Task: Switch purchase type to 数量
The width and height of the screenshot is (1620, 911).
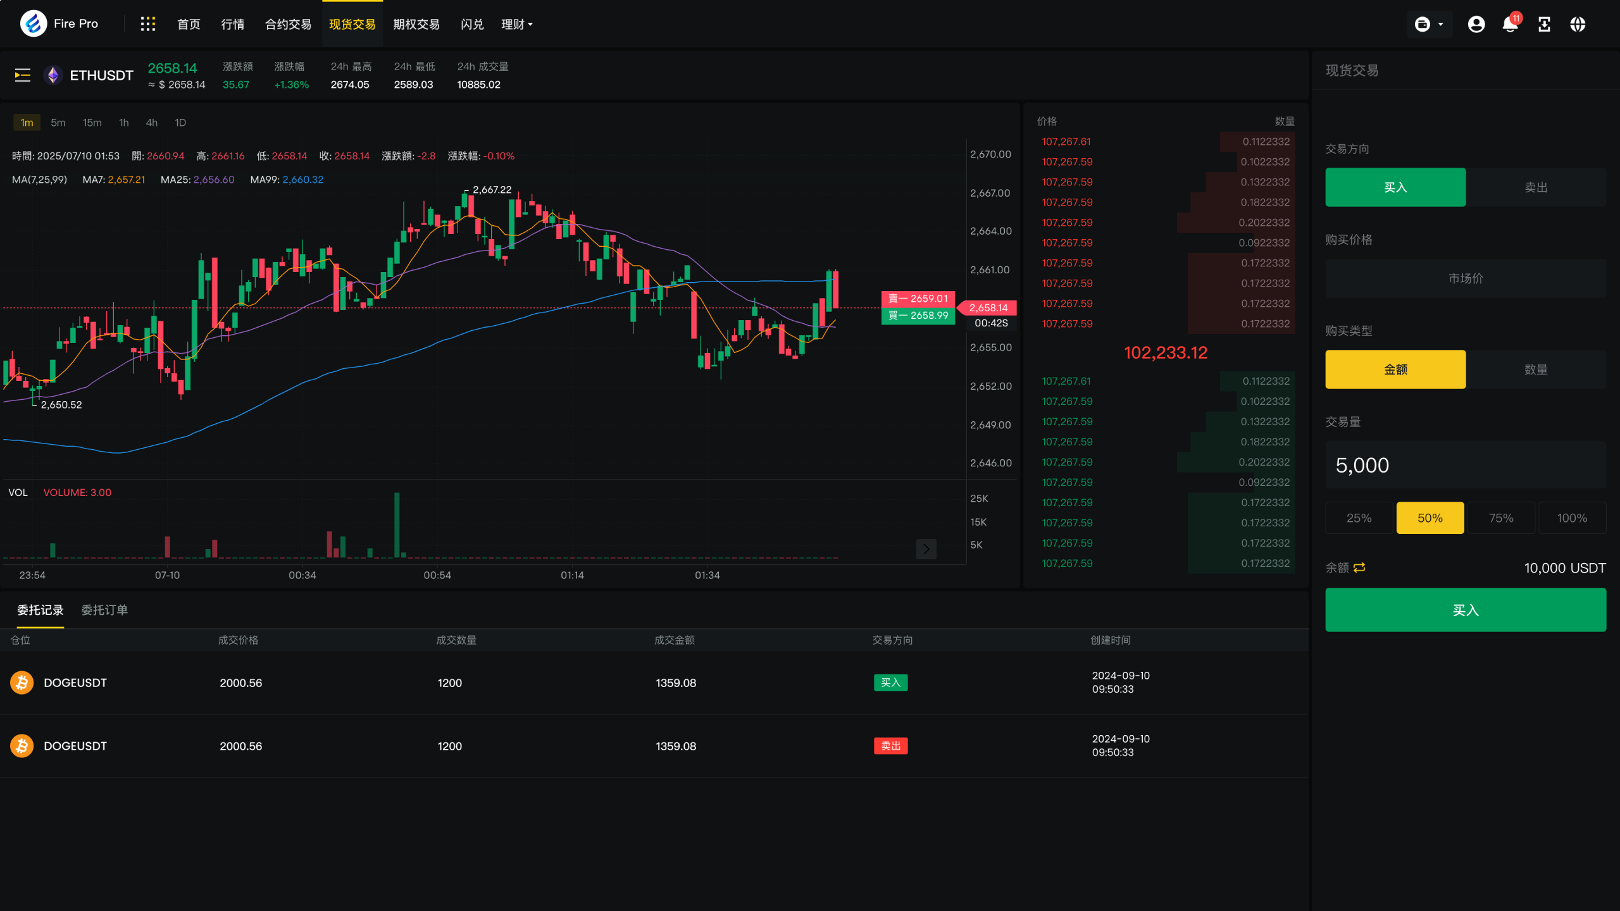Action: (1535, 369)
